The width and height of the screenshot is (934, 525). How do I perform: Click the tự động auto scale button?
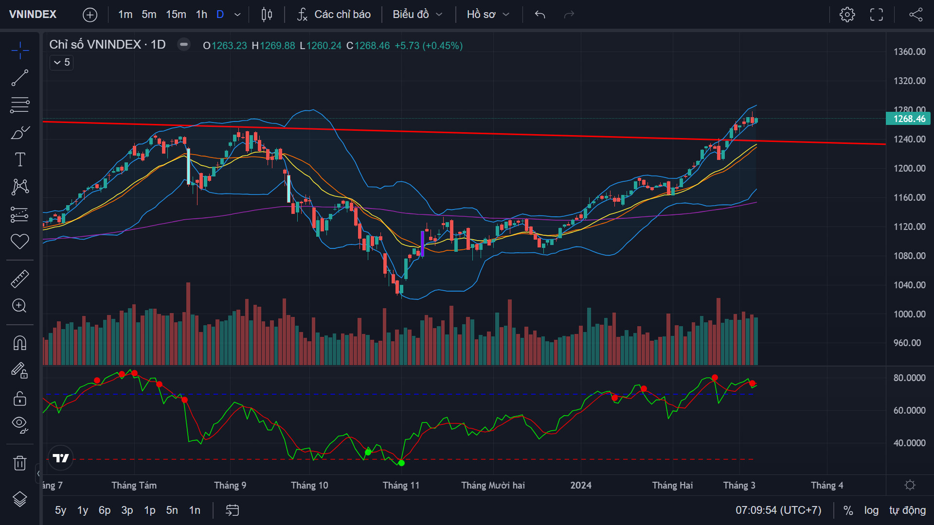point(907,510)
